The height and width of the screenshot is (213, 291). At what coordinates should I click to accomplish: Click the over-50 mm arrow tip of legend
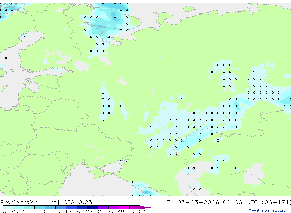tap(145, 207)
